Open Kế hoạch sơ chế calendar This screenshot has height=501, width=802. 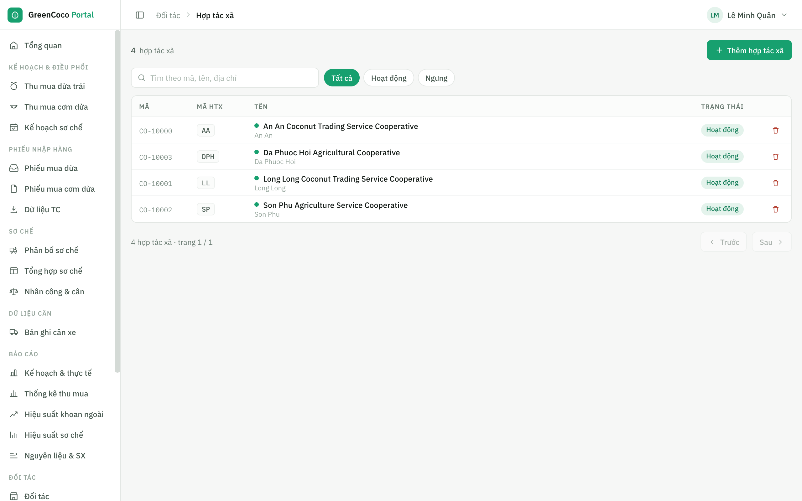[x=58, y=127]
